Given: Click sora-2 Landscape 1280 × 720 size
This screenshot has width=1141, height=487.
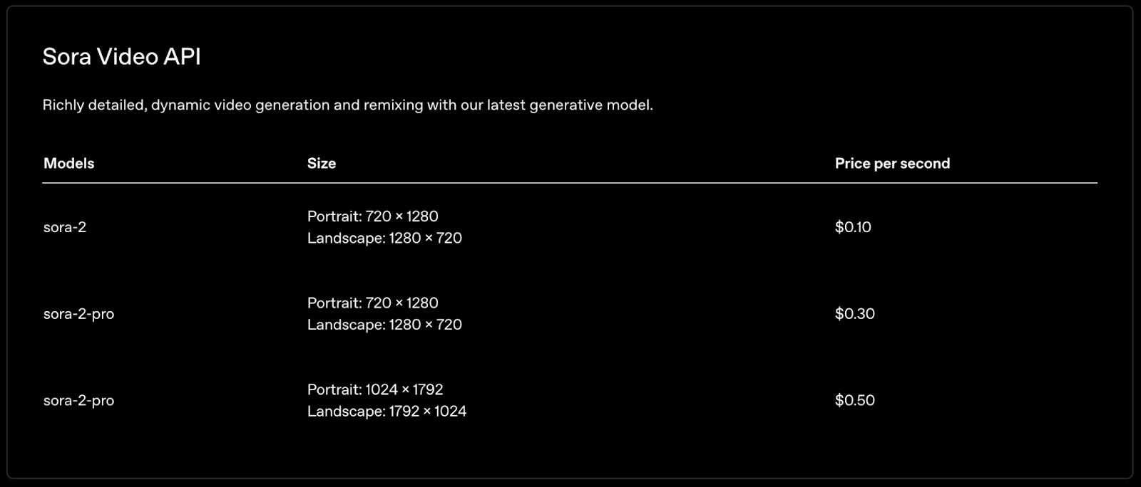Looking at the screenshot, I should click(x=384, y=239).
